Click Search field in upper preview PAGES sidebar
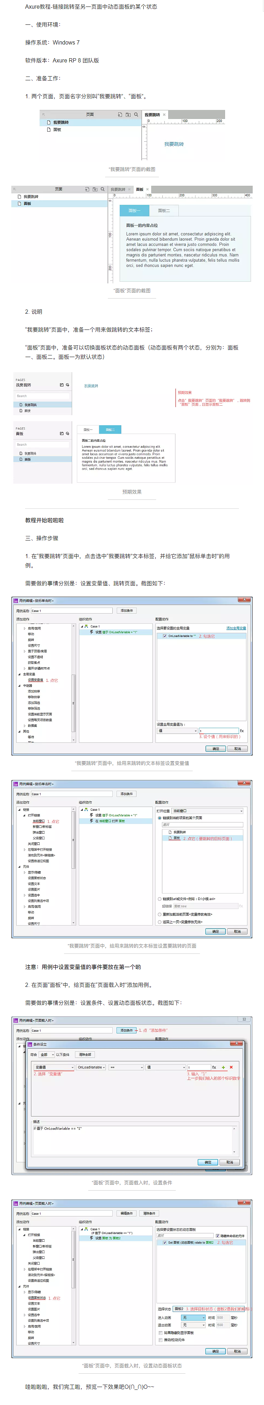Viewport: 264px width, 1405px height. click(x=42, y=396)
